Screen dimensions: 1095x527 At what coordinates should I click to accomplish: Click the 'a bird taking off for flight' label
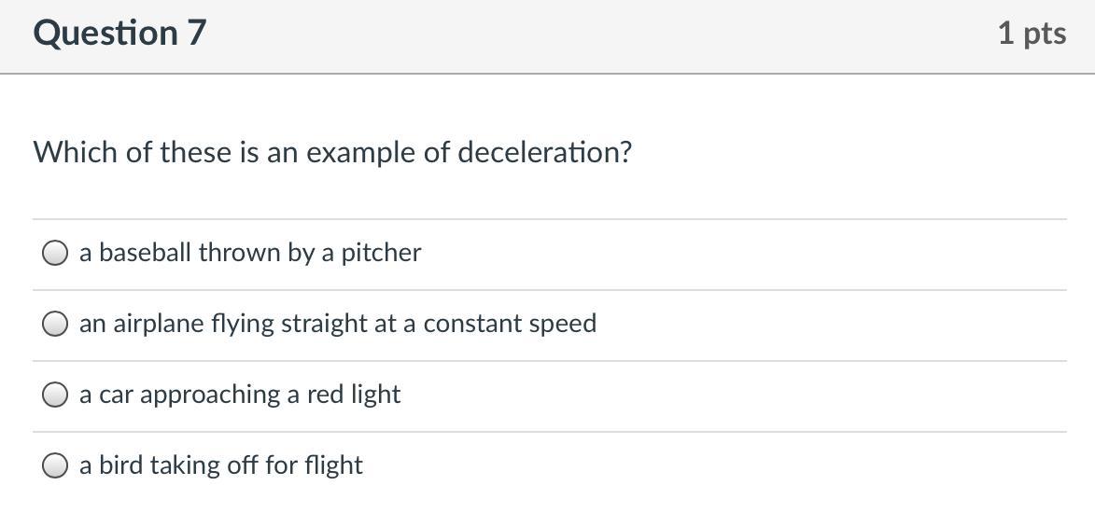221,465
